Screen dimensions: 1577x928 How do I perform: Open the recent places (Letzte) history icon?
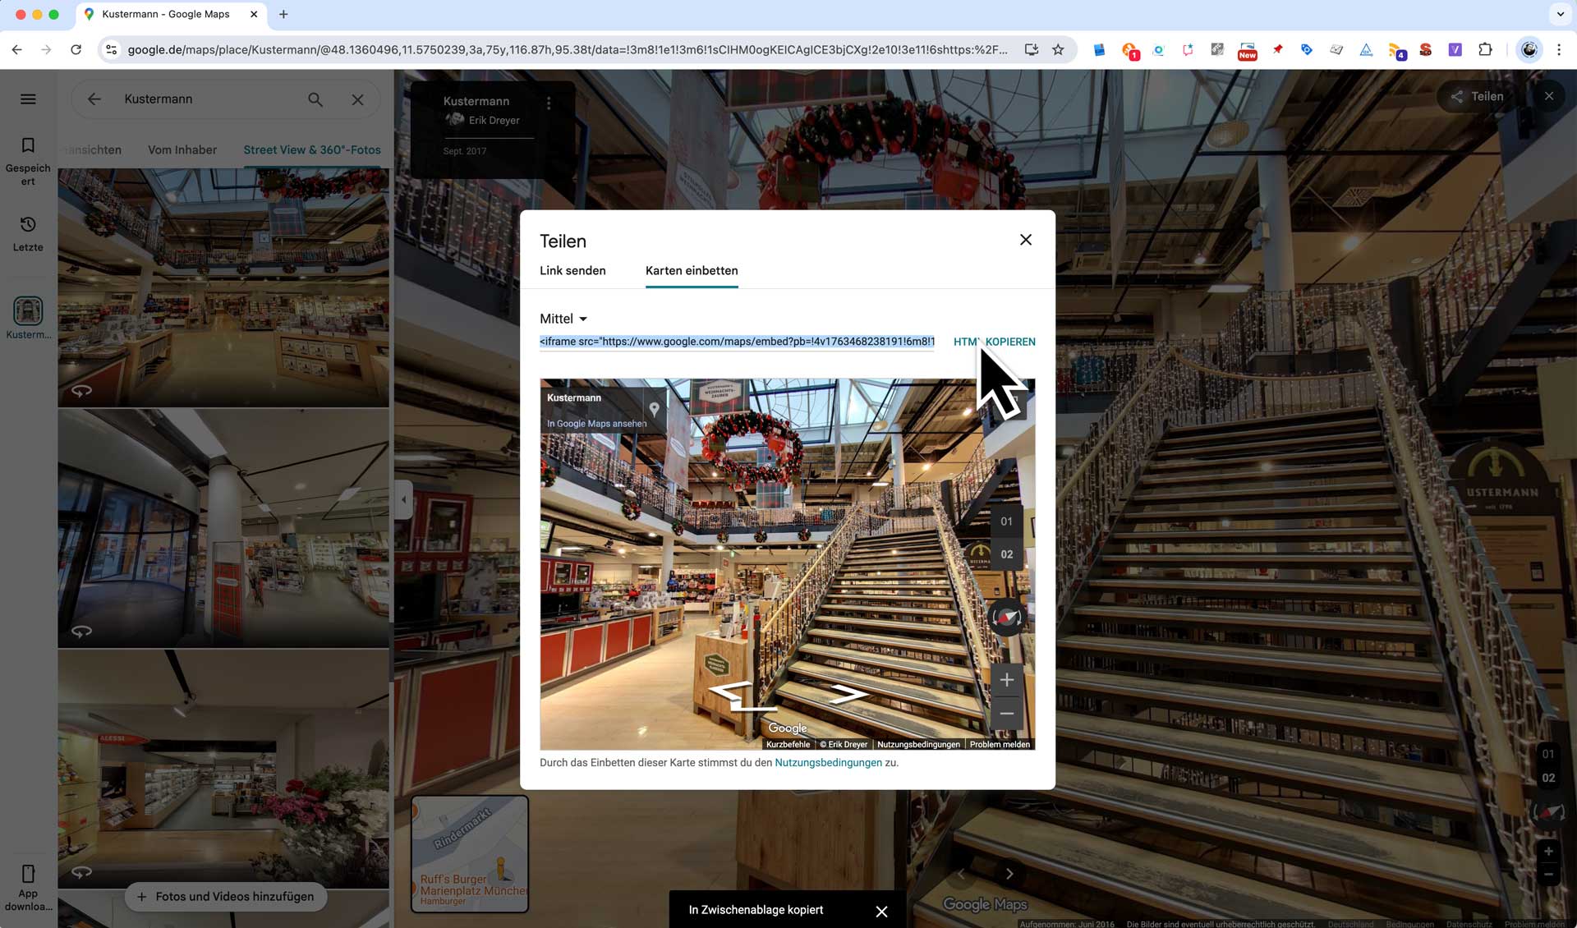28,225
